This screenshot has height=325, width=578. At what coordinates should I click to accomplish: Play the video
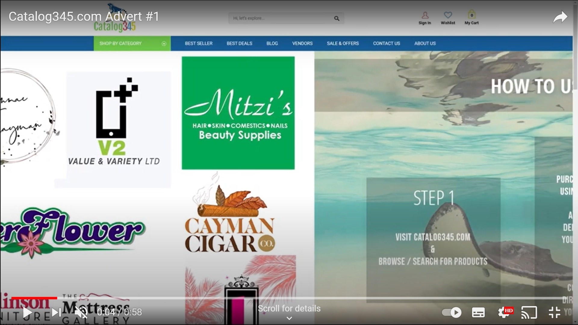point(27,312)
